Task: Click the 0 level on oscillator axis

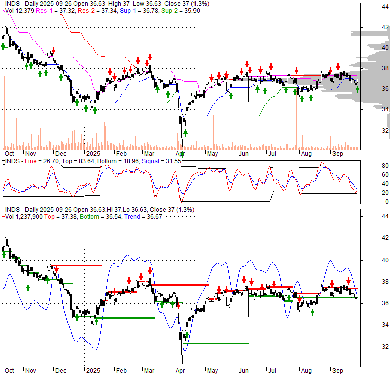Action: [387, 202]
